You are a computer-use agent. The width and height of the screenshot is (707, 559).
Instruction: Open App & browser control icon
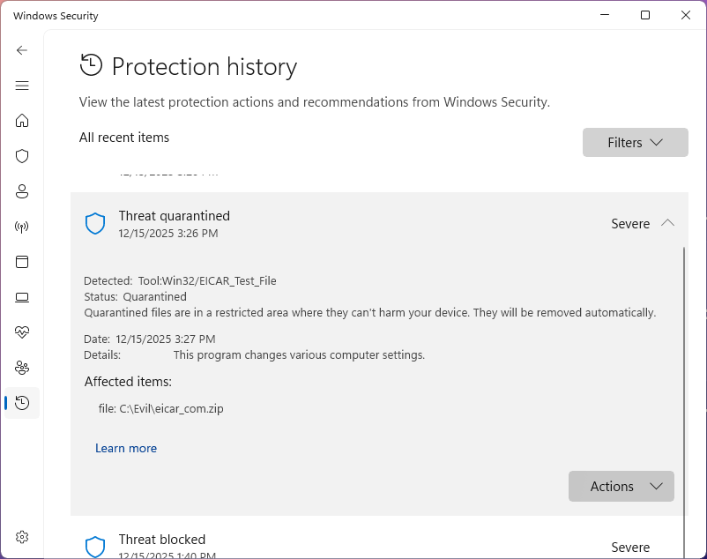pyautogui.click(x=22, y=262)
